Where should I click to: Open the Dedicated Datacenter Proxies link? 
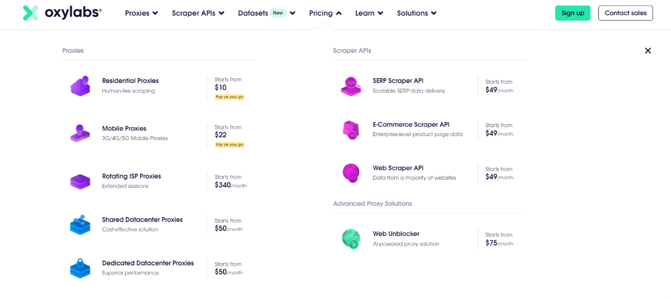click(x=148, y=263)
